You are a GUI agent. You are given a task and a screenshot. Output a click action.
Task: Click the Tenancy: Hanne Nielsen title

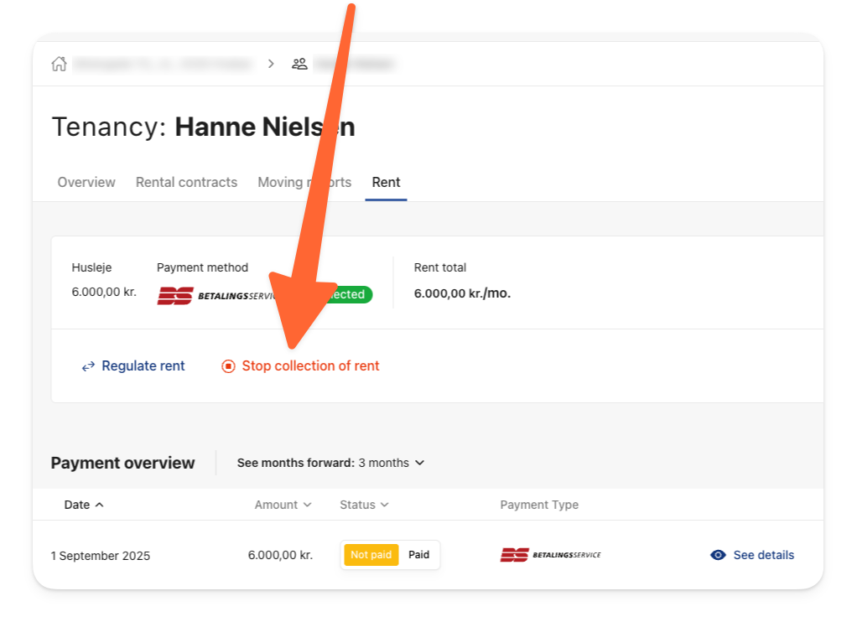pyautogui.click(x=203, y=127)
